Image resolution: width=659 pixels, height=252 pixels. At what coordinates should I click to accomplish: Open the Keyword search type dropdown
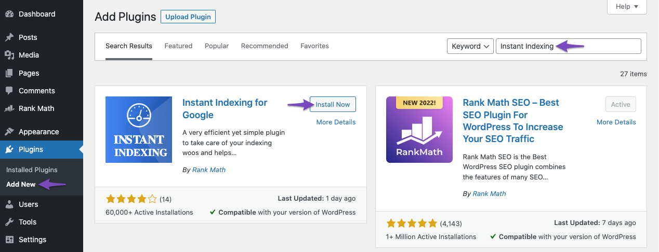click(470, 46)
